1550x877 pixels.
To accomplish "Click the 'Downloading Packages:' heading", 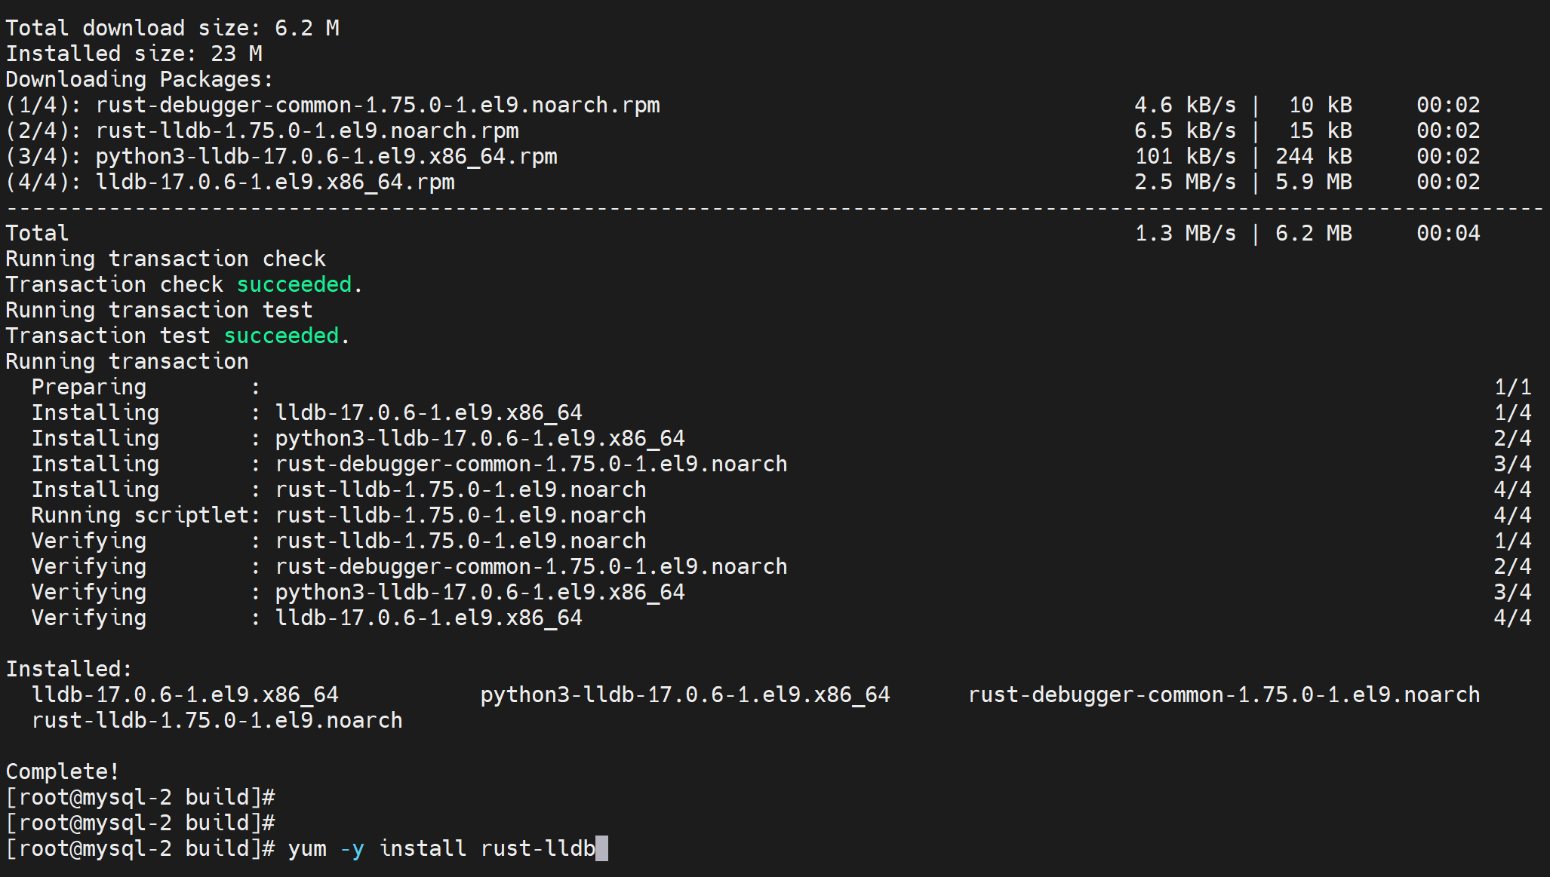I will pos(139,79).
